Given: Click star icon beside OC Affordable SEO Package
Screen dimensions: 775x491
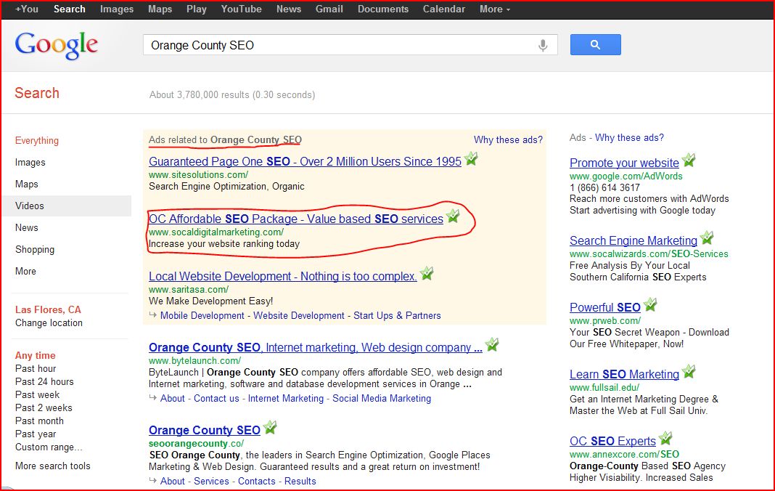Looking at the screenshot, I should (x=453, y=216).
